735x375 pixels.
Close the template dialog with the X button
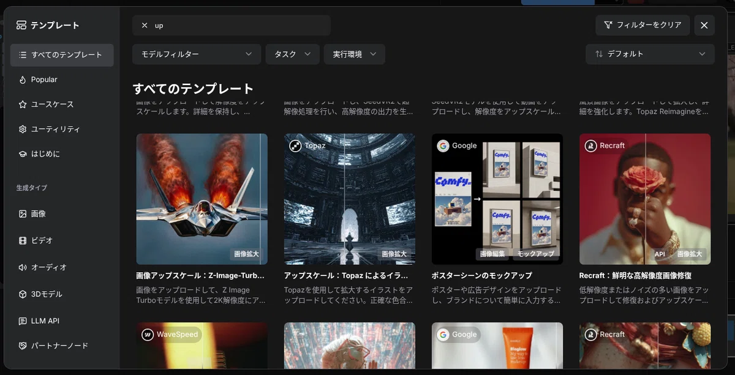(x=704, y=25)
